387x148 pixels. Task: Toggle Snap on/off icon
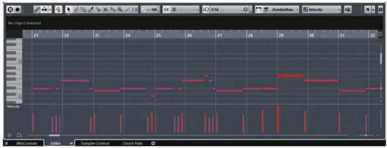(x=166, y=9)
